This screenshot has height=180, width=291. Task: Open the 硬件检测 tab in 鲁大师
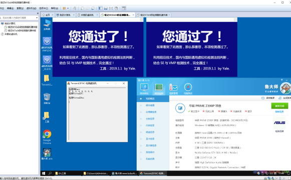[x=159, y=89]
